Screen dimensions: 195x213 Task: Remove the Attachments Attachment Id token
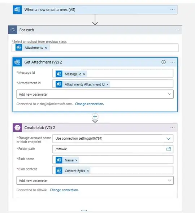click(107, 84)
